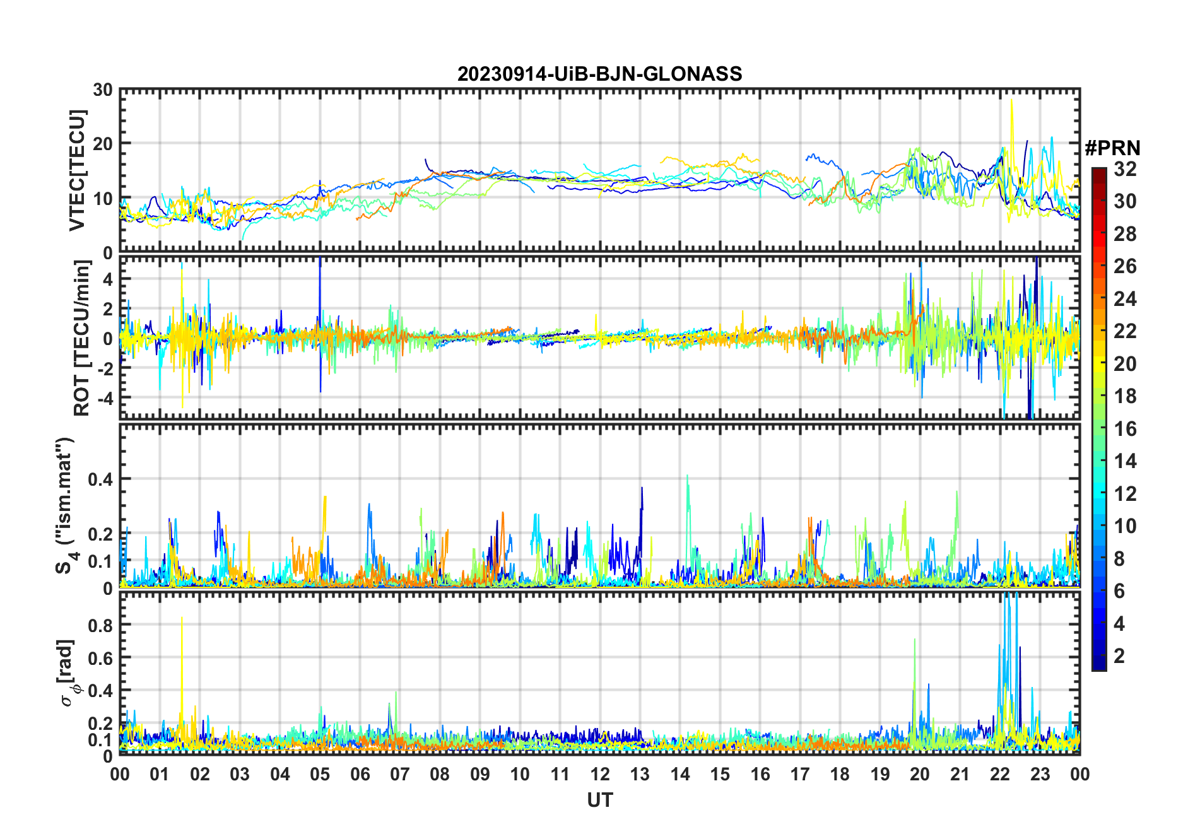
Task: Click the colorbar tick label 32
Action: [x=1125, y=169]
